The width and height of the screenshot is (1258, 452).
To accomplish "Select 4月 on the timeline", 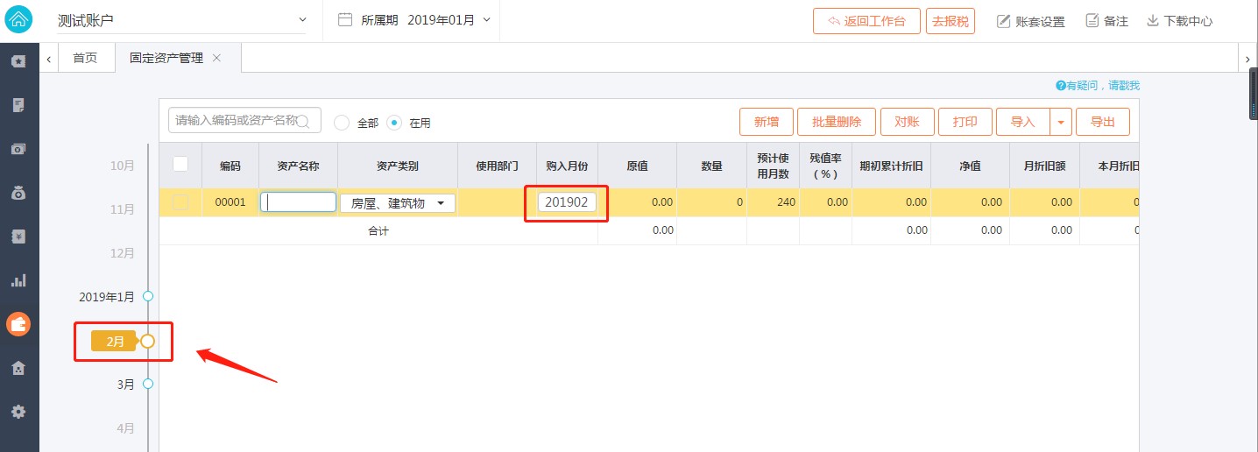I will 126,428.
